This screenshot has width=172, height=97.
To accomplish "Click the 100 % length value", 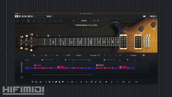I will (68, 55).
